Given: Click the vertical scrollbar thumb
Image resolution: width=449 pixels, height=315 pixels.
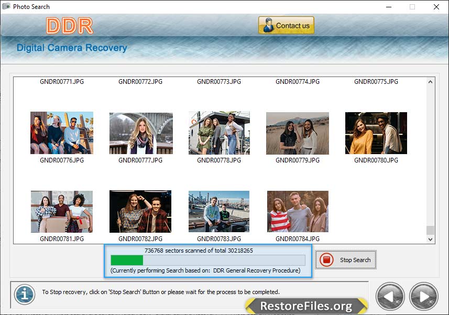Looking at the screenshot, I should tap(430, 230).
